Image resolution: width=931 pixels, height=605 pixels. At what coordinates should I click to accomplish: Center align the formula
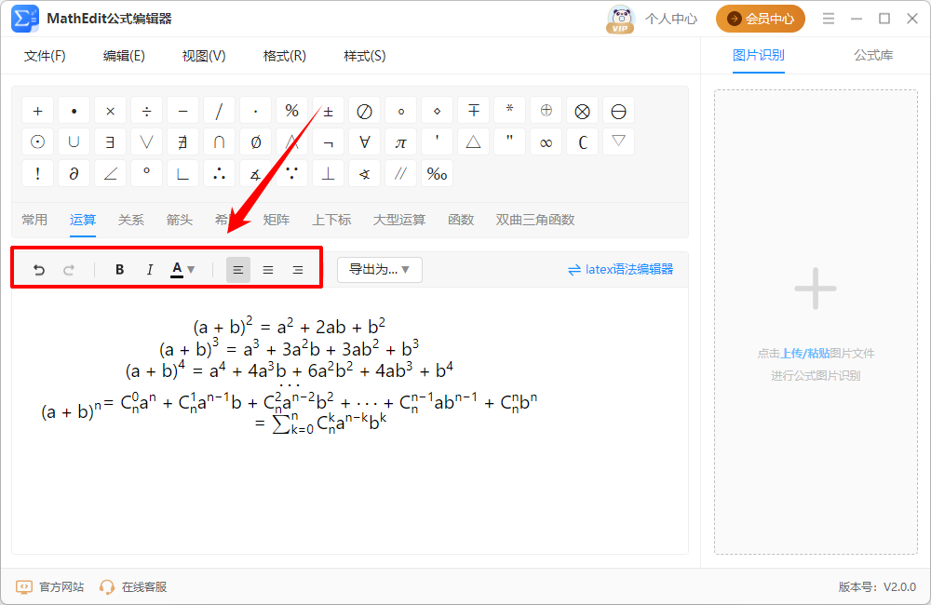268,270
